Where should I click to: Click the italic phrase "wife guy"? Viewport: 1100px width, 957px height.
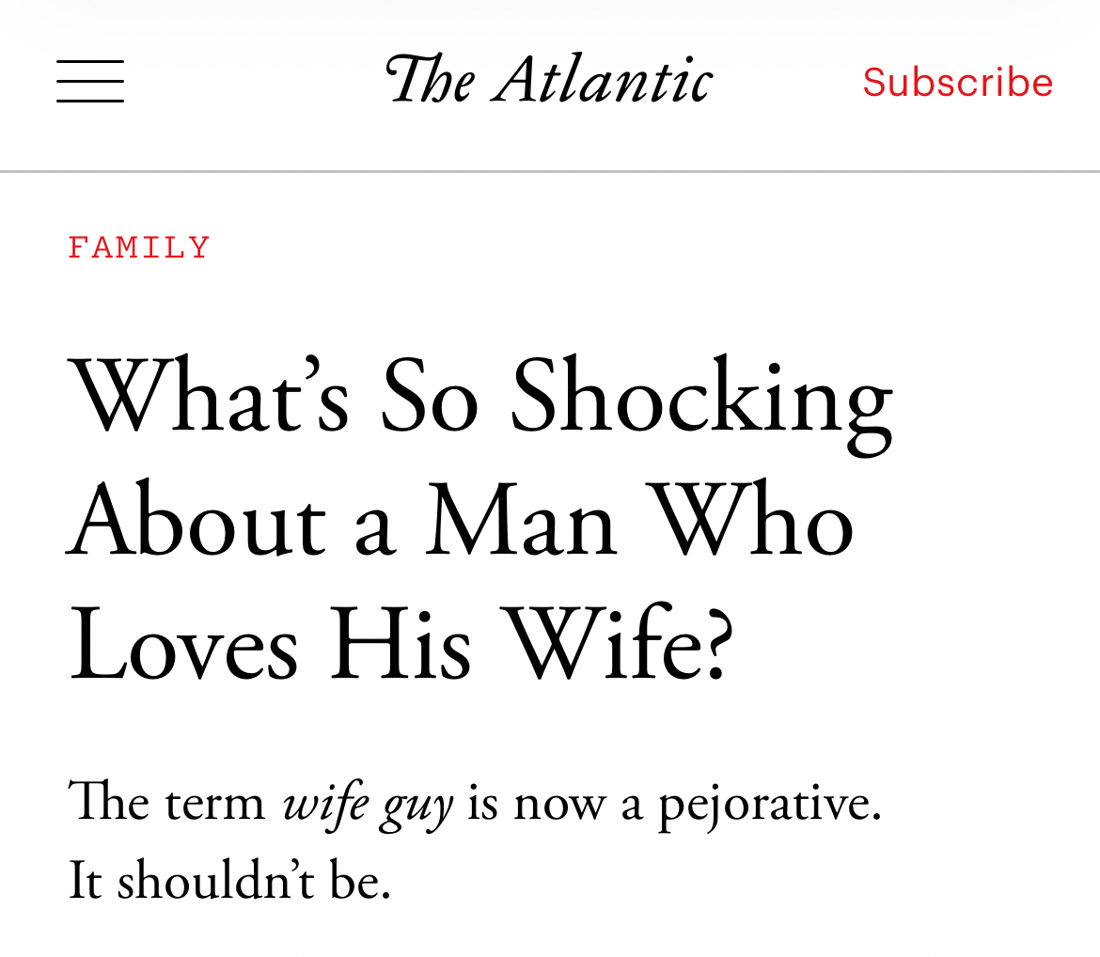tap(368, 806)
